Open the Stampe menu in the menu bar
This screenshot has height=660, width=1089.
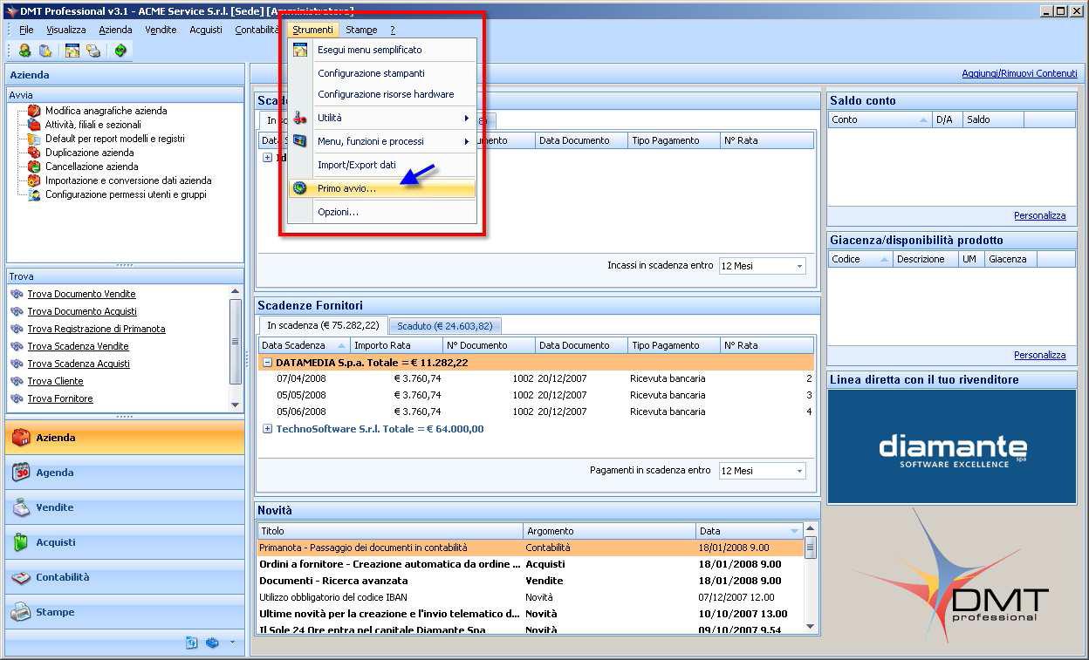pos(361,30)
